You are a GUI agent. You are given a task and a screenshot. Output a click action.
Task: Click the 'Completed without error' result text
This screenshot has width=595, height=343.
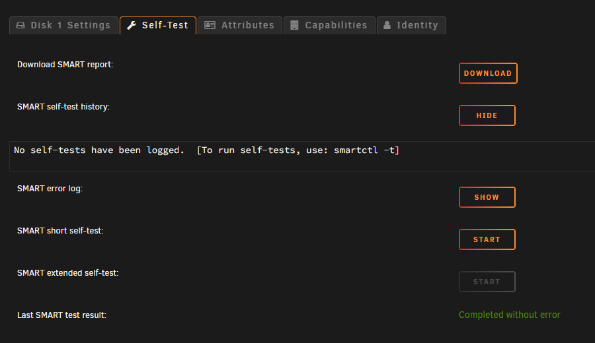pyautogui.click(x=509, y=315)
